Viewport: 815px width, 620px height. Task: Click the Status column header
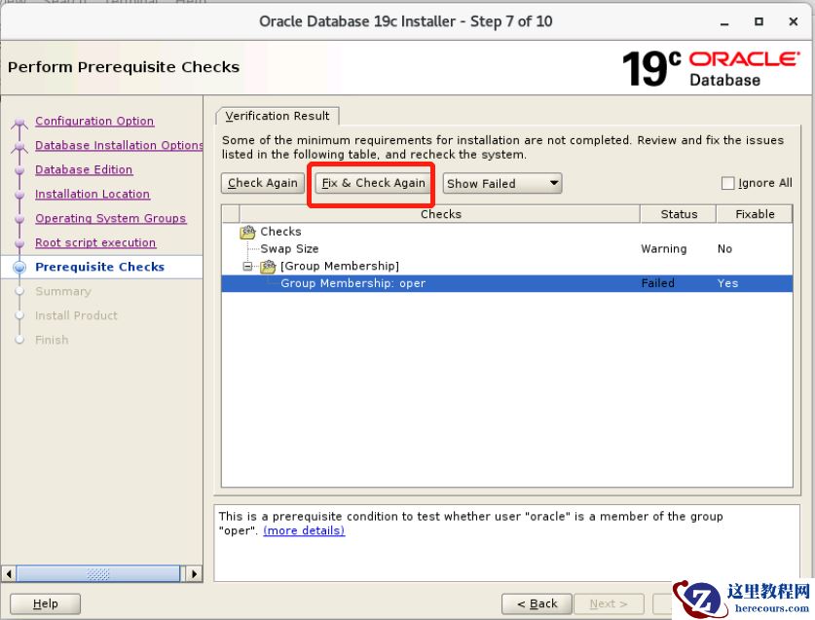[x=679, y=214]
